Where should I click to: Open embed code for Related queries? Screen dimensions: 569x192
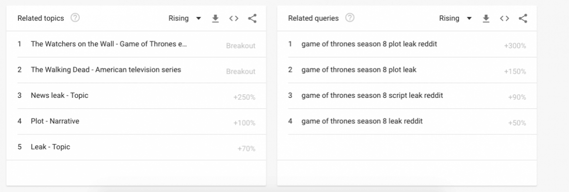coord(504,18)
